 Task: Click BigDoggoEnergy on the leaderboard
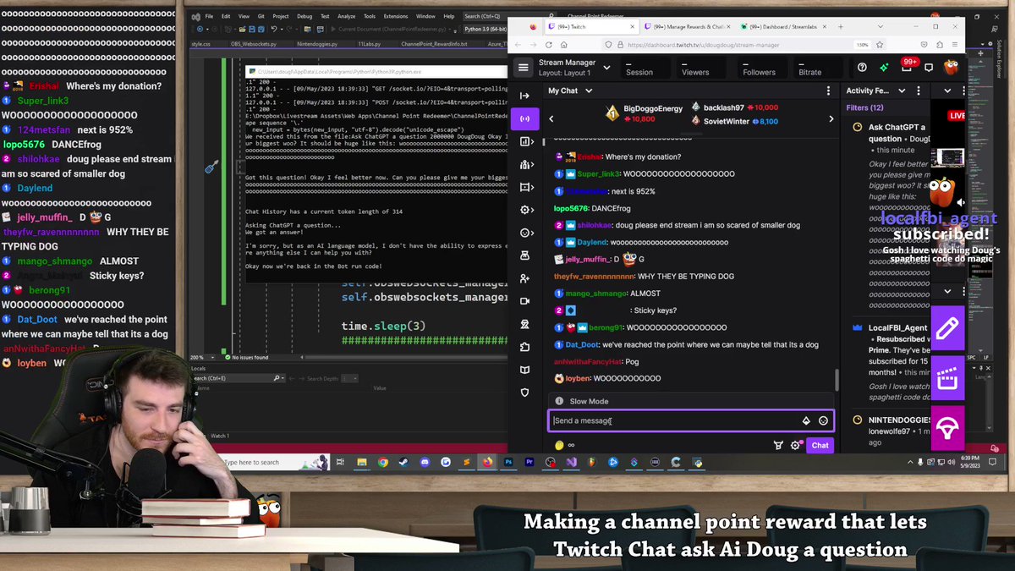click(652, 108)
